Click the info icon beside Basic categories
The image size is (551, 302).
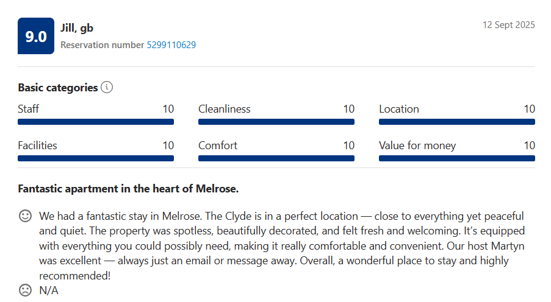click(x=107, y=87)
